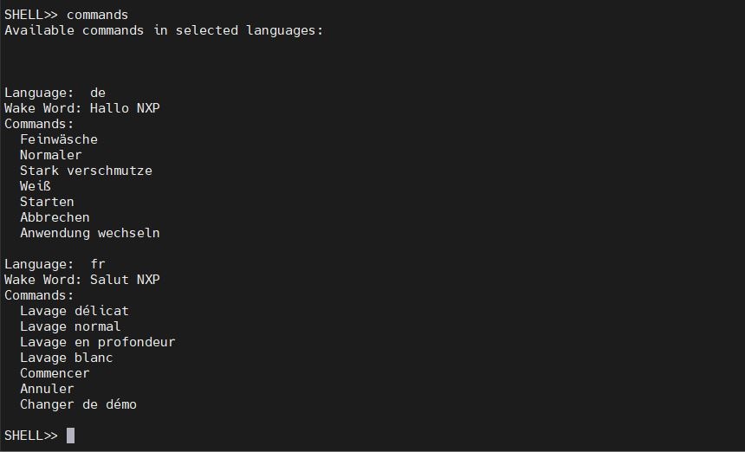The height and width of the screenshot is (452, 745).
Task: Click the 'Normaler' command
Action: point(51,155)
